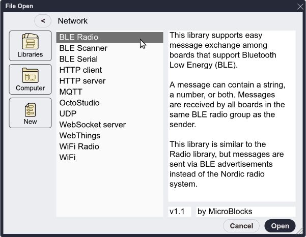Select the UDP library

point(109,113)
